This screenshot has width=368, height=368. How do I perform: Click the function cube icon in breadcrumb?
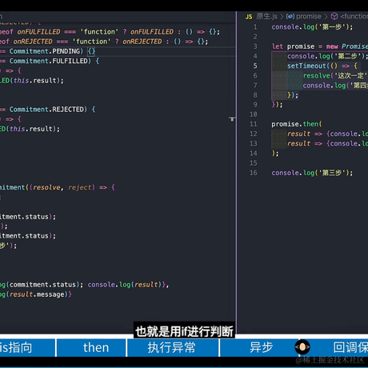(x=334, y=17)
